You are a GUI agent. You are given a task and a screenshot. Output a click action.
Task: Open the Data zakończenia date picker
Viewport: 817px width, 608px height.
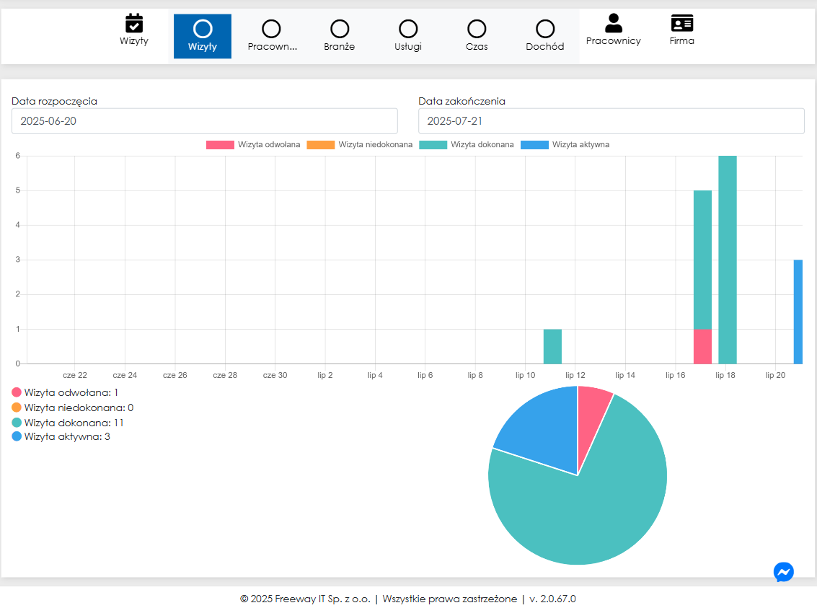611,121
